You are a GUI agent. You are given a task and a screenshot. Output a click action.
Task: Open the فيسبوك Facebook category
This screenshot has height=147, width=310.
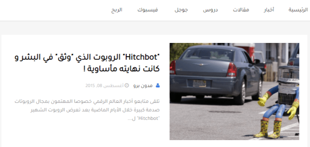148,10
